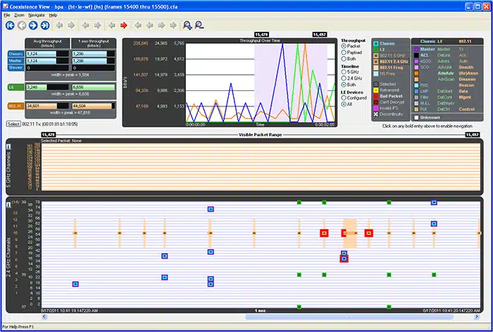This screenshot has width=493, height=332.
Task: Choose Configured under LE Devices
Action: pyautogui.click(x=344, y=97)
